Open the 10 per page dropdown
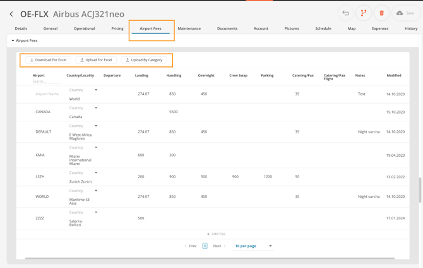Viewport: 423px width, 268px height. pyautogui.click(x=253, y=246)
